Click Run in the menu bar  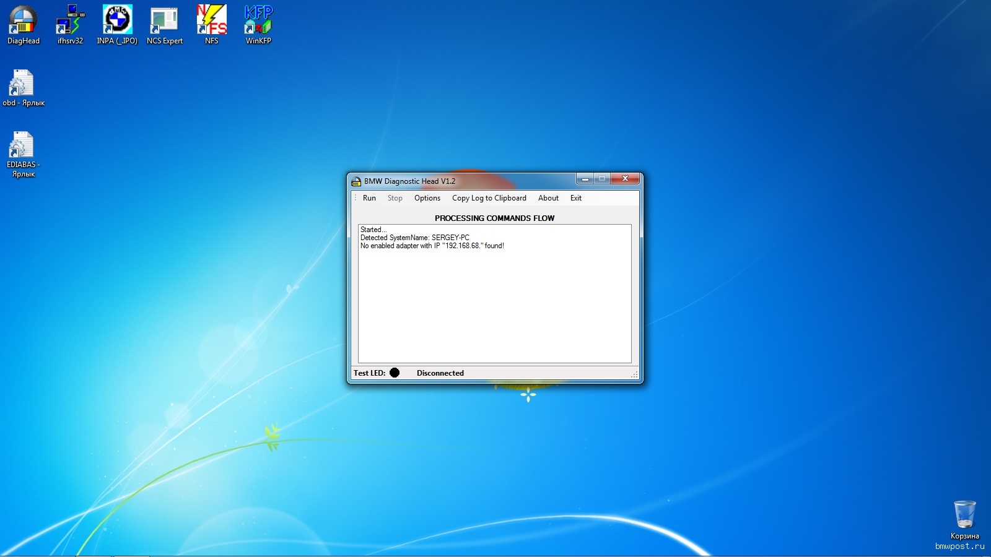tap(369, 198)
